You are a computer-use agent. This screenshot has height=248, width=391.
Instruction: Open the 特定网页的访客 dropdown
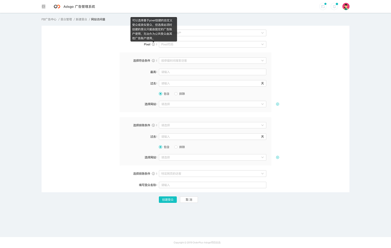pyautogui.click(x=213, y=174)
